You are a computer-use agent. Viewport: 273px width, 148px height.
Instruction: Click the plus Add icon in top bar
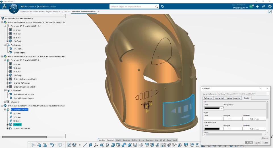[x=257, y=7]
